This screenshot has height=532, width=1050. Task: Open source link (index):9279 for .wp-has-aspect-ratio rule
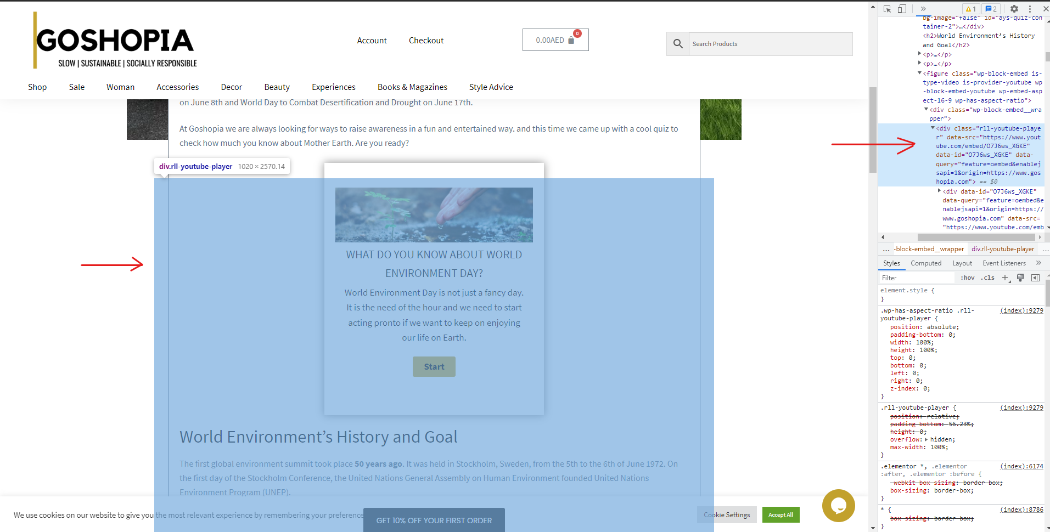(x=1021, y=310)
